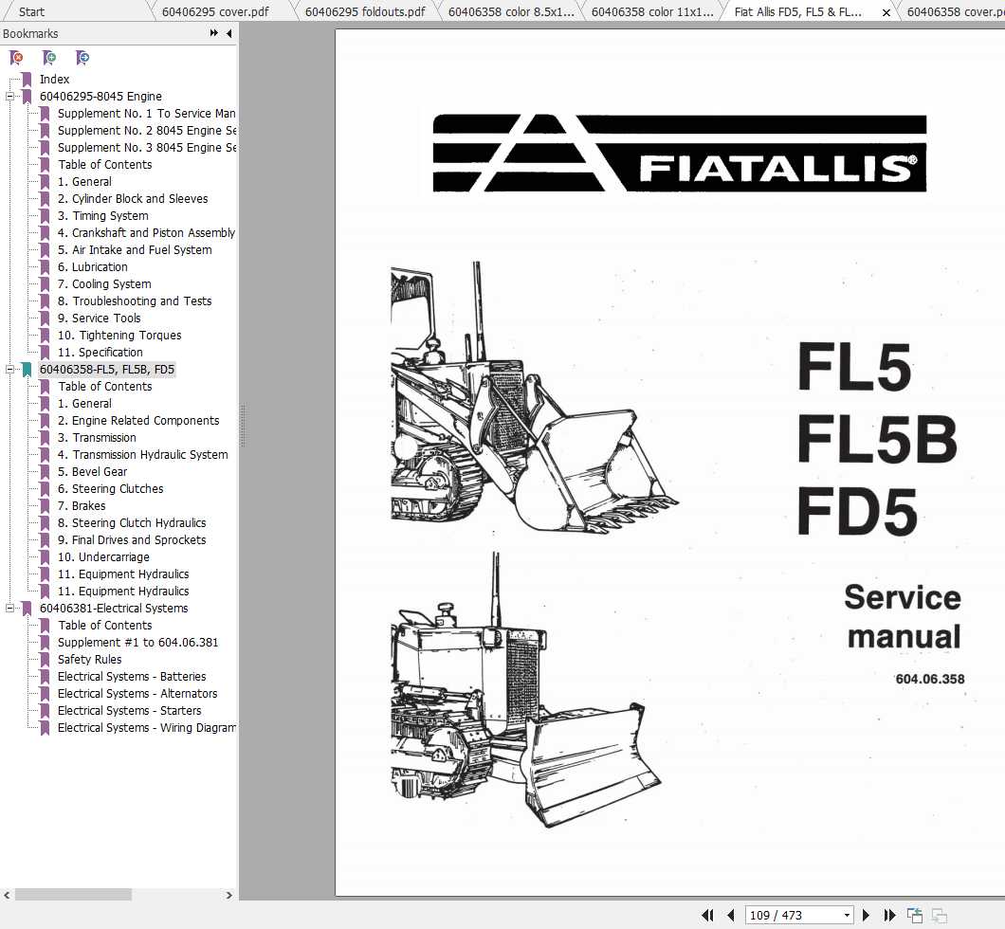
Task: Collapse the 60406381-Electrical Systems group
Action: tap(9, 609)
